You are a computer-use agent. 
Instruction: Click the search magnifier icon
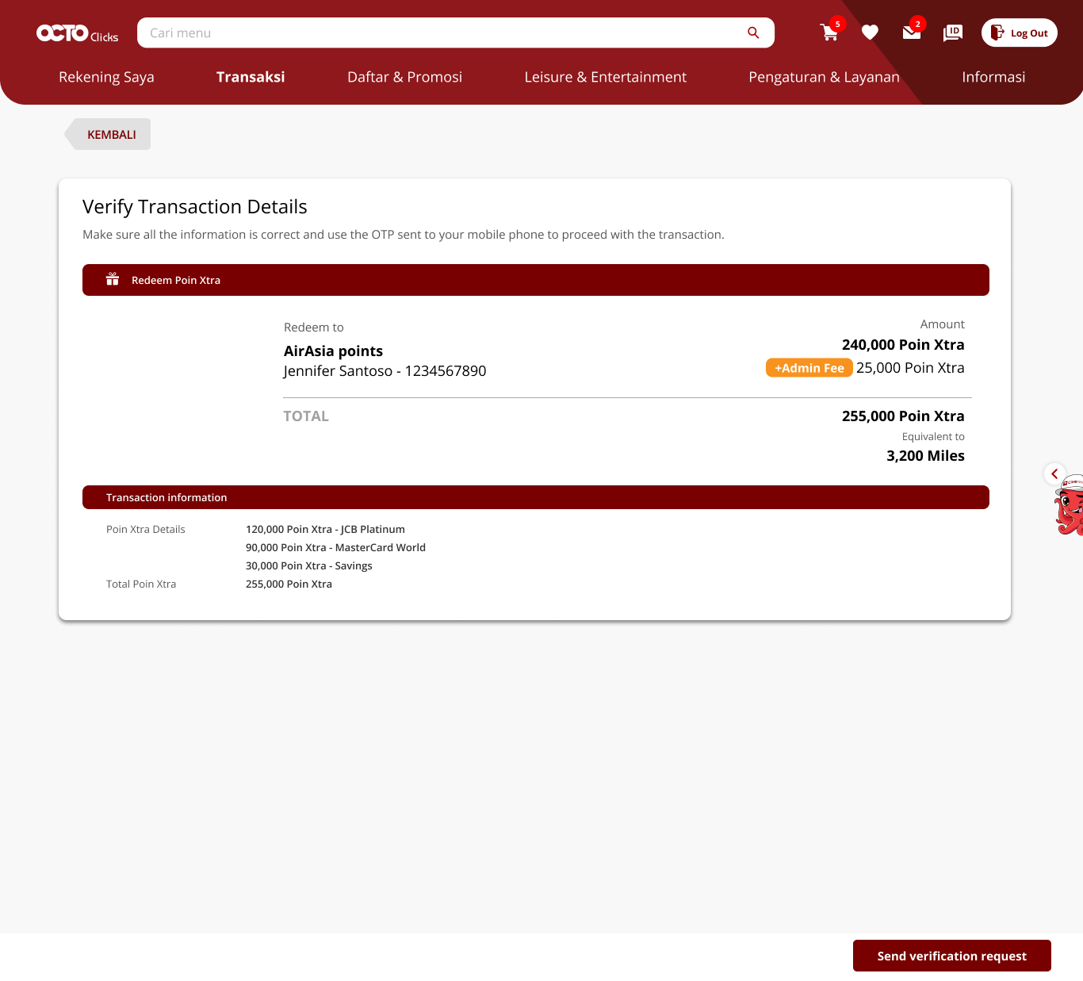pyautogui.click(x=753, y=33)
